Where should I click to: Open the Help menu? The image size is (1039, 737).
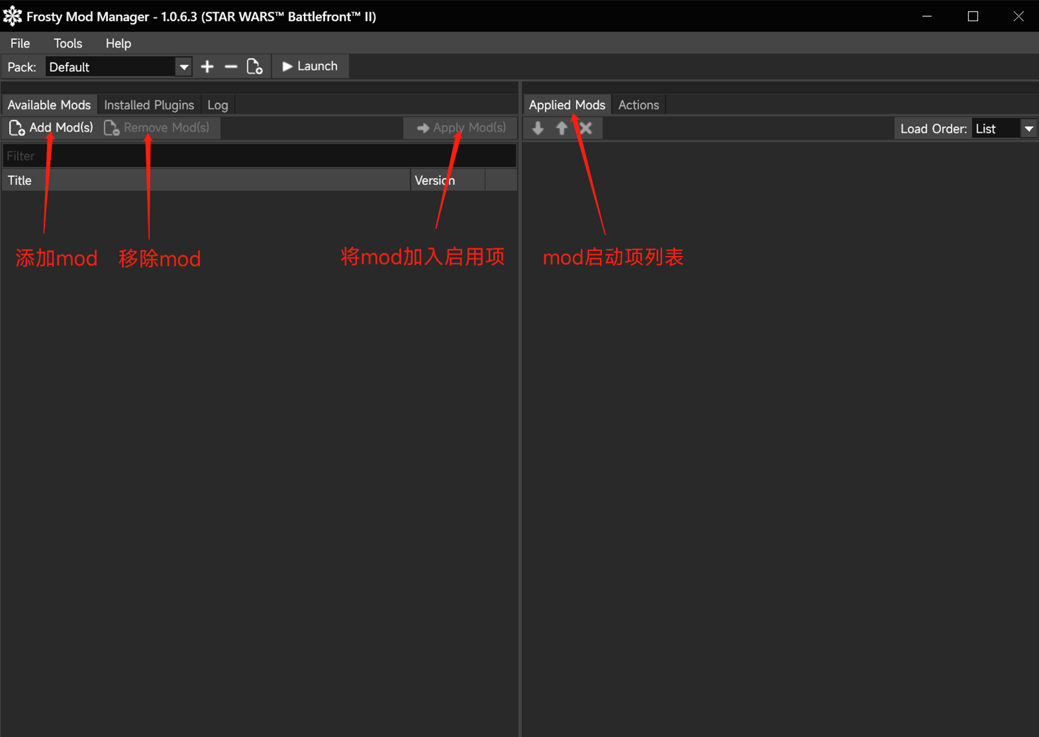(x=118, y=43)
